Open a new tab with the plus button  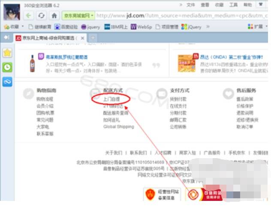(93, 38)
